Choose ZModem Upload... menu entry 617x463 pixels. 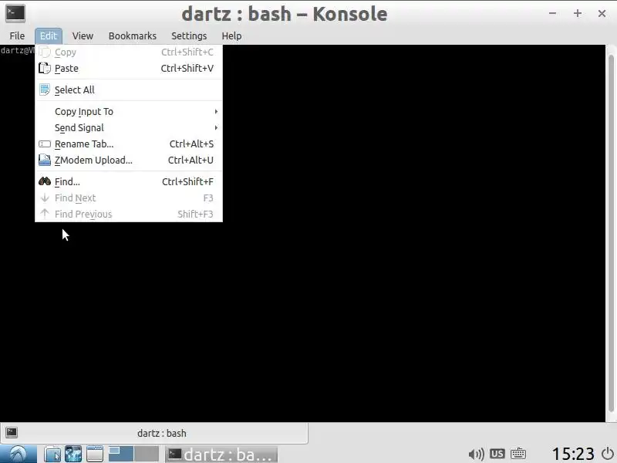[x=129, y=160]
